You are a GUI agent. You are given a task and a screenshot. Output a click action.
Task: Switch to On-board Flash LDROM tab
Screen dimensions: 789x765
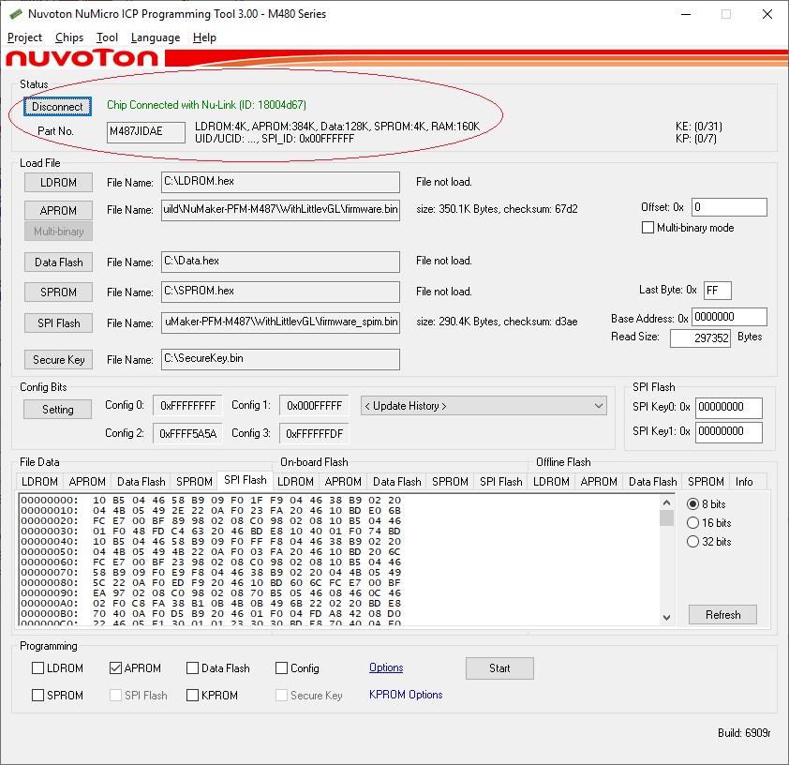[x=295, y=482]
